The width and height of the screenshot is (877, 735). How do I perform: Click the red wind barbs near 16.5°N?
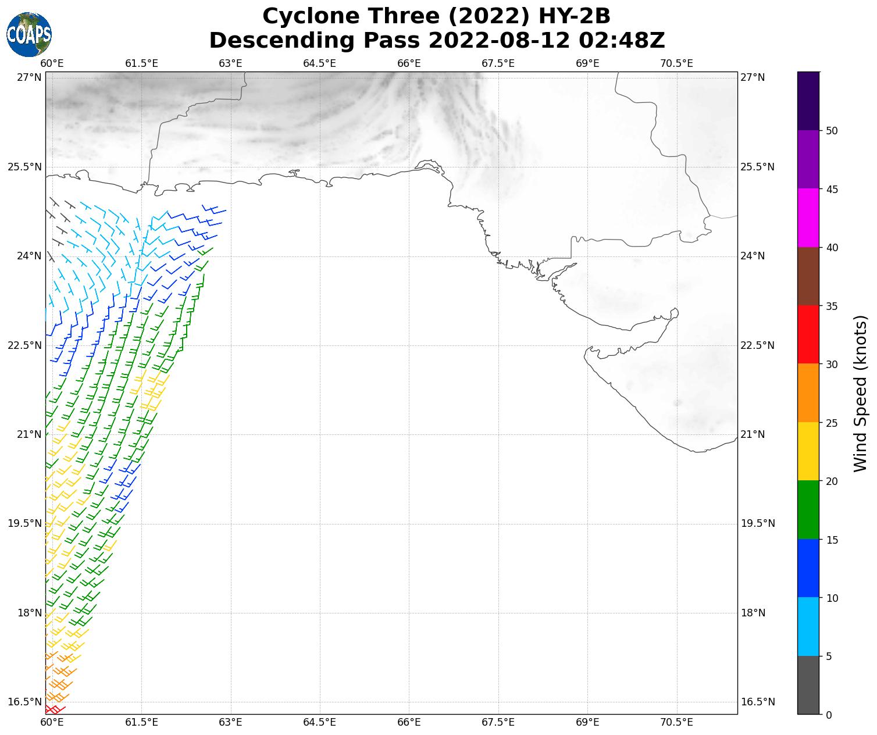point(54,709)
